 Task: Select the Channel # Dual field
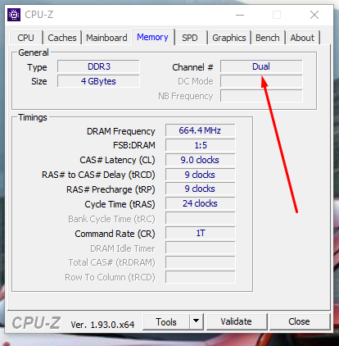click(261, 66)
